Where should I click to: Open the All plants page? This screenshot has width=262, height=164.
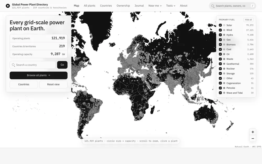click(90, 6)
